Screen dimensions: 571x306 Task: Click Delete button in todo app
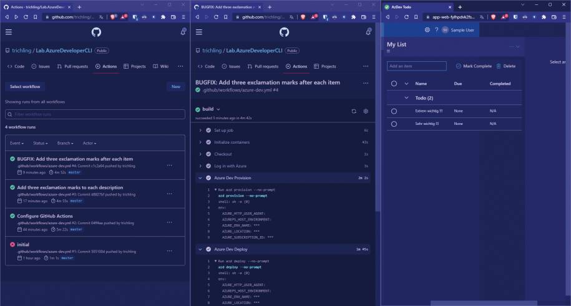coord(506,66)
